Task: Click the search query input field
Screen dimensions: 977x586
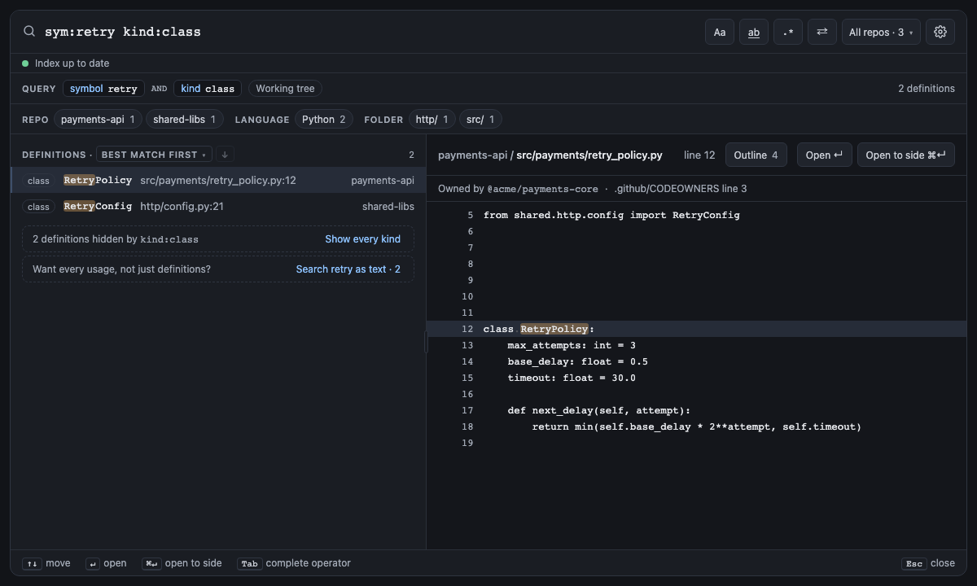Action: pyautogui.click(x=370, y=32)
